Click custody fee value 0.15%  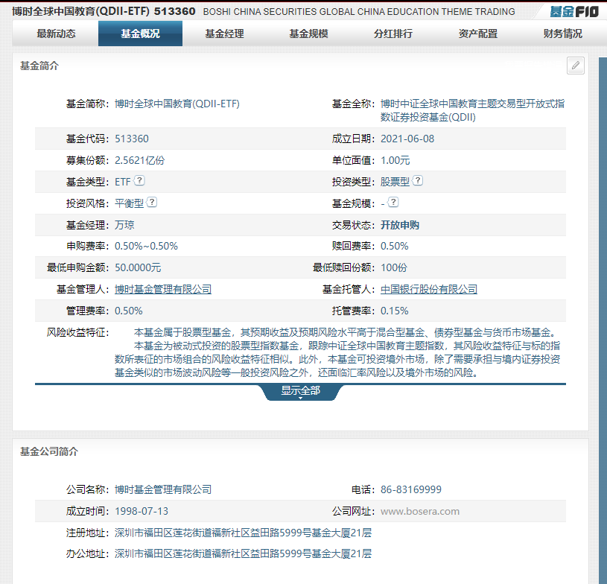395,311
